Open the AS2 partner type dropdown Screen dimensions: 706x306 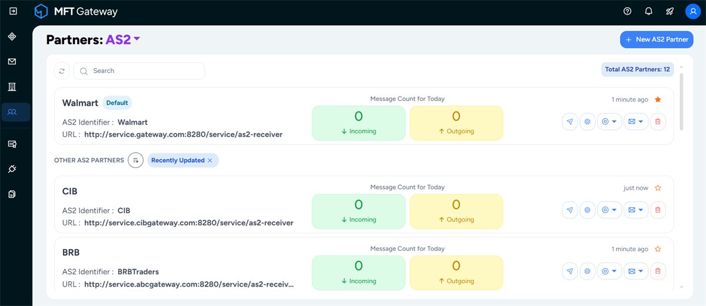[x=123, y=39]
